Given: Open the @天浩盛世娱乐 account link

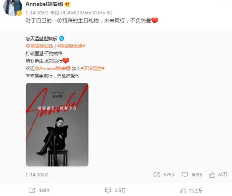Looking at the screenshot, I should pos(41,38).
